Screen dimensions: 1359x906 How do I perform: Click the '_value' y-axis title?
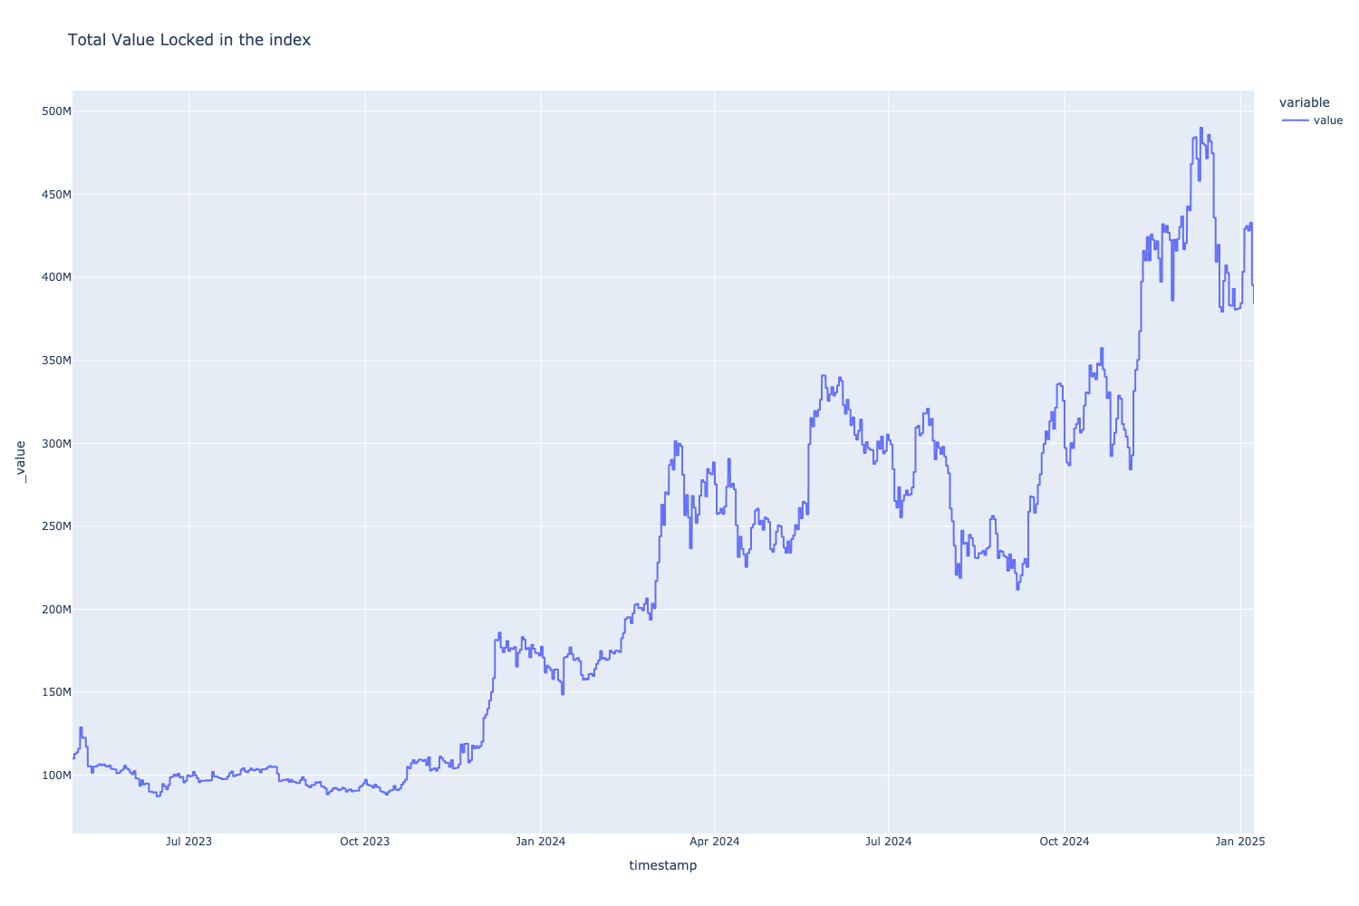point(23,461)
